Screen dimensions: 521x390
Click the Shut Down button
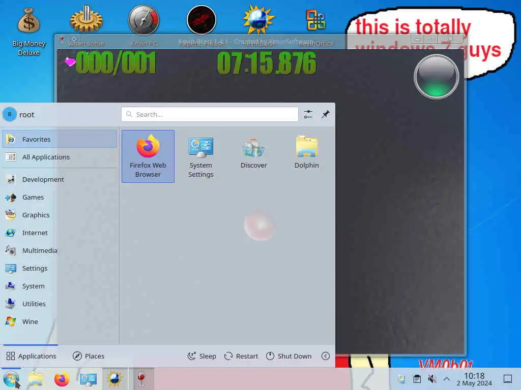pyautogui.click(x=289, y=356)
